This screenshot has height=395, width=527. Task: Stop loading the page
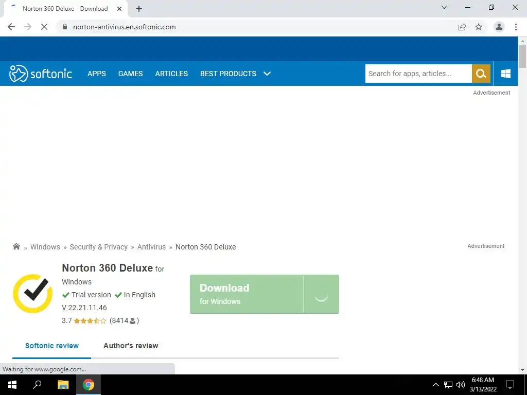(x=44, y=27)
